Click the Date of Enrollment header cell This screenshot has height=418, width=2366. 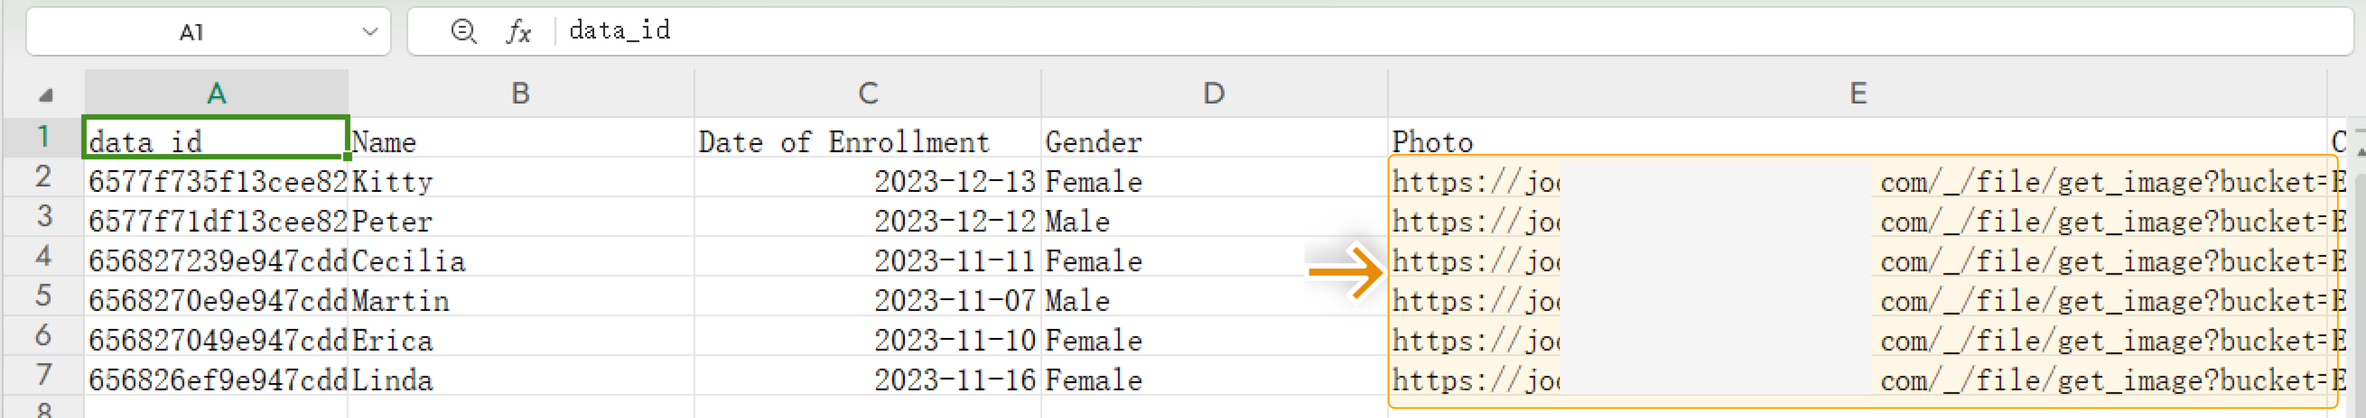coord(867,142)
